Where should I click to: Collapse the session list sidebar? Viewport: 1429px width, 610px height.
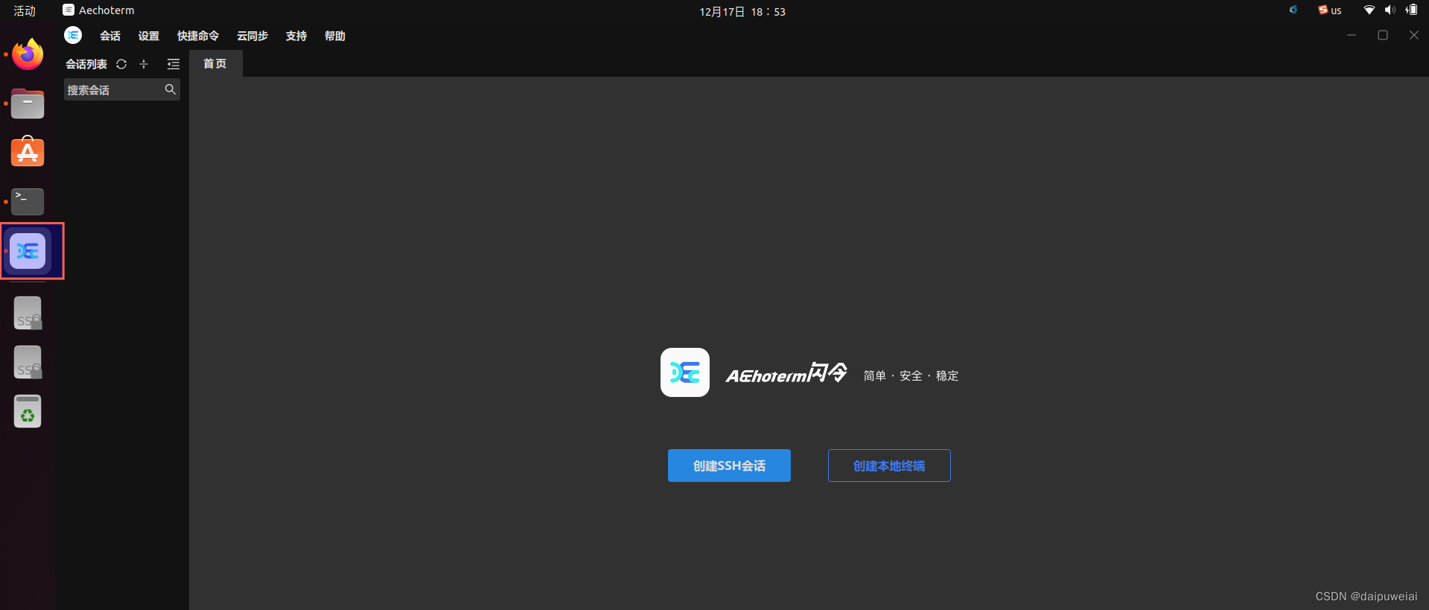coord(174,64)
